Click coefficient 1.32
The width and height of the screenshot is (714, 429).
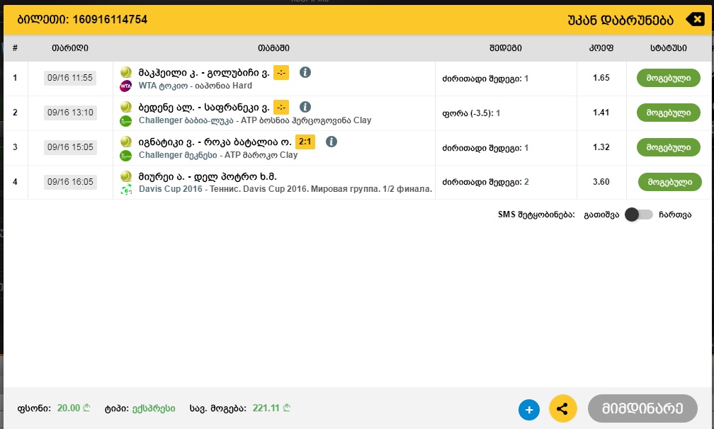601,147
